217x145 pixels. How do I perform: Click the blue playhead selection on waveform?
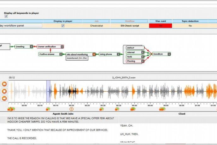[x=48, y=91]
